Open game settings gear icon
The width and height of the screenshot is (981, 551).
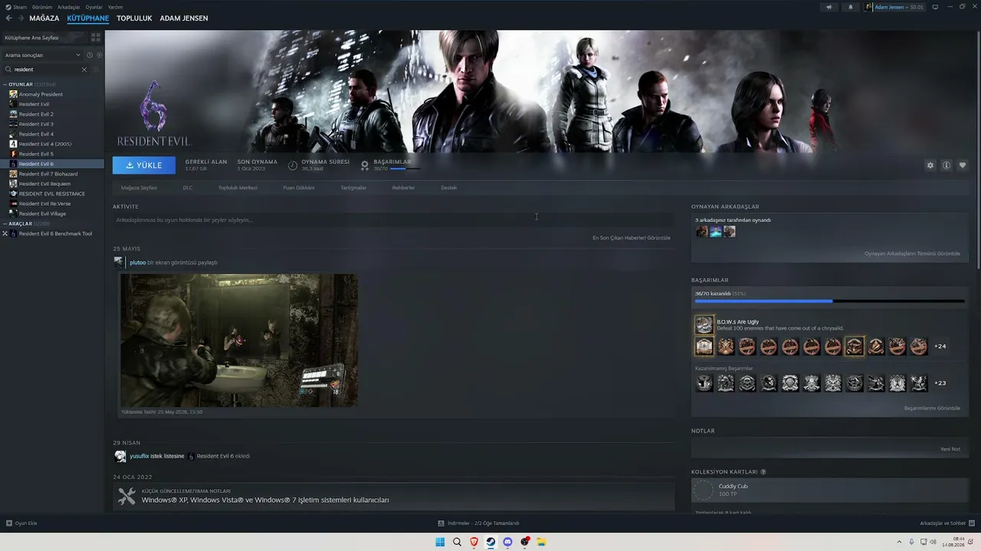pos(930,165)
